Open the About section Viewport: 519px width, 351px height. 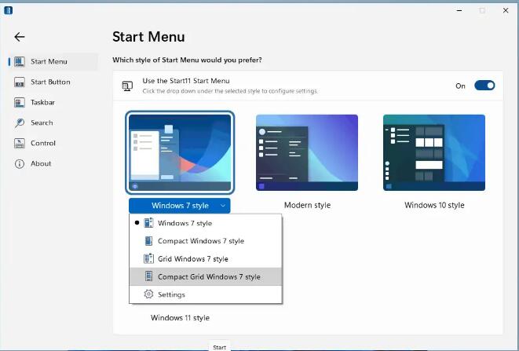(53, 163)
